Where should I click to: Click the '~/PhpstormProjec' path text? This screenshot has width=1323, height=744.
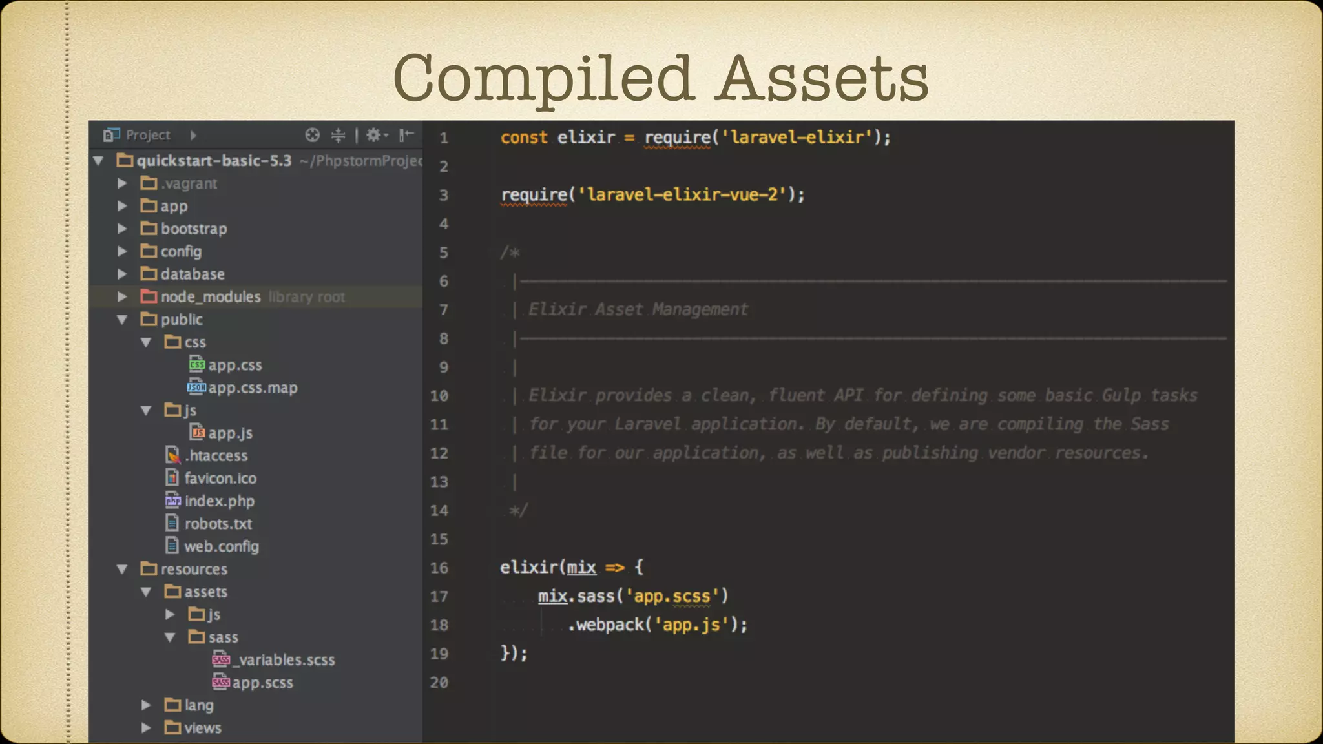tap(360, 161)
